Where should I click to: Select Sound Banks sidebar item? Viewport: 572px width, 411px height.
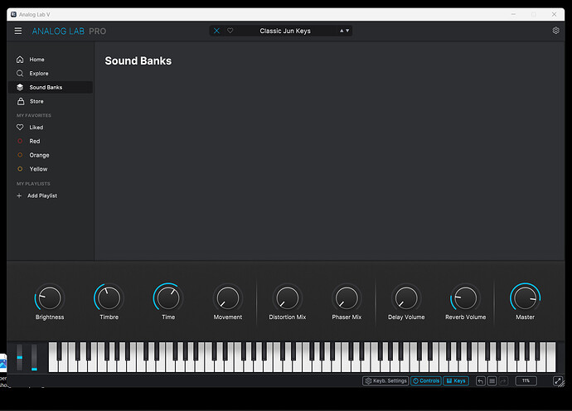tap(51, 87)
